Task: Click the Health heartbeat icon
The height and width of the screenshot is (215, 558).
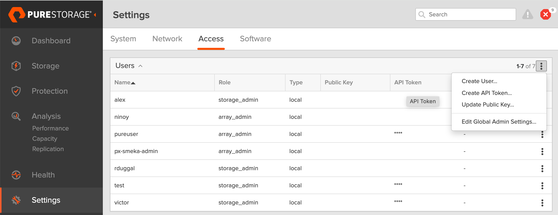Action: (16, 175)
